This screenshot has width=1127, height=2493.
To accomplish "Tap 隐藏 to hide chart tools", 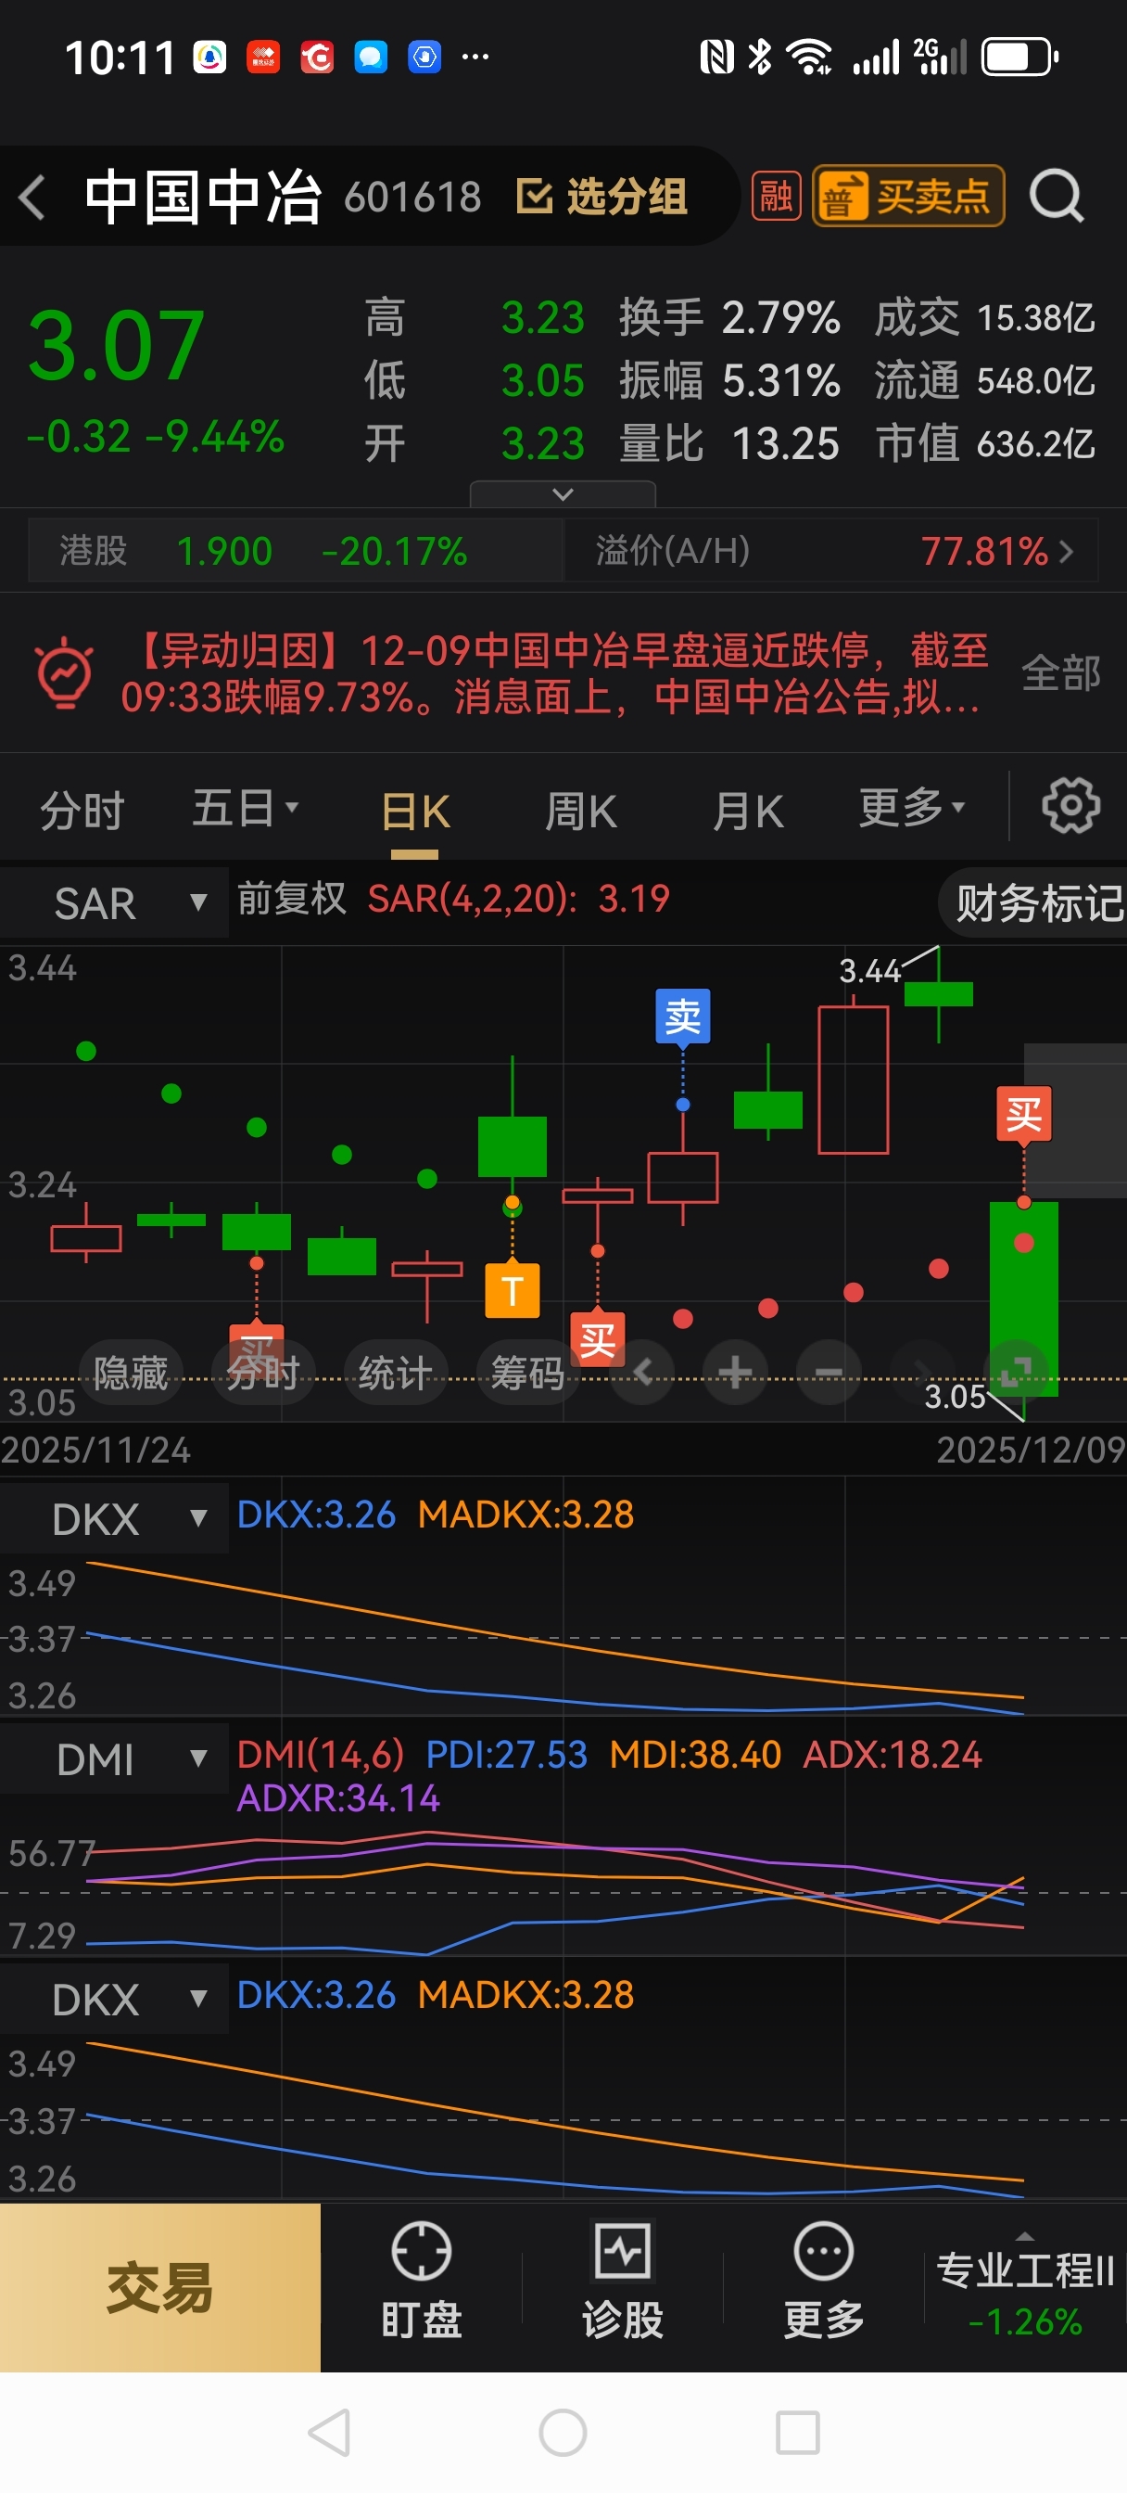I will point(131,1373).
